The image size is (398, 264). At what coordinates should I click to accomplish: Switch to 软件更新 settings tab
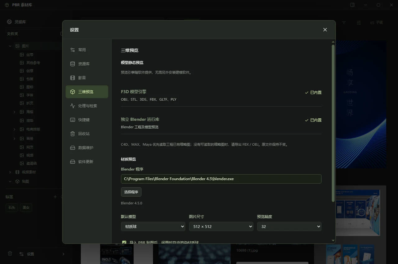tap(87, 162)
